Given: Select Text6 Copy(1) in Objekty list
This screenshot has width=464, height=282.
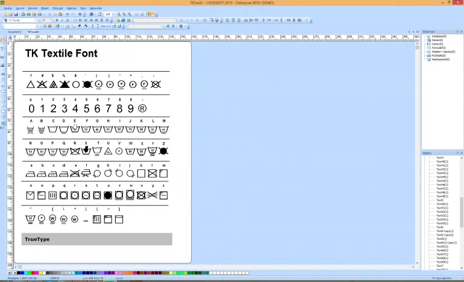Looking at the screenshot, I should [x=445, y=231].
